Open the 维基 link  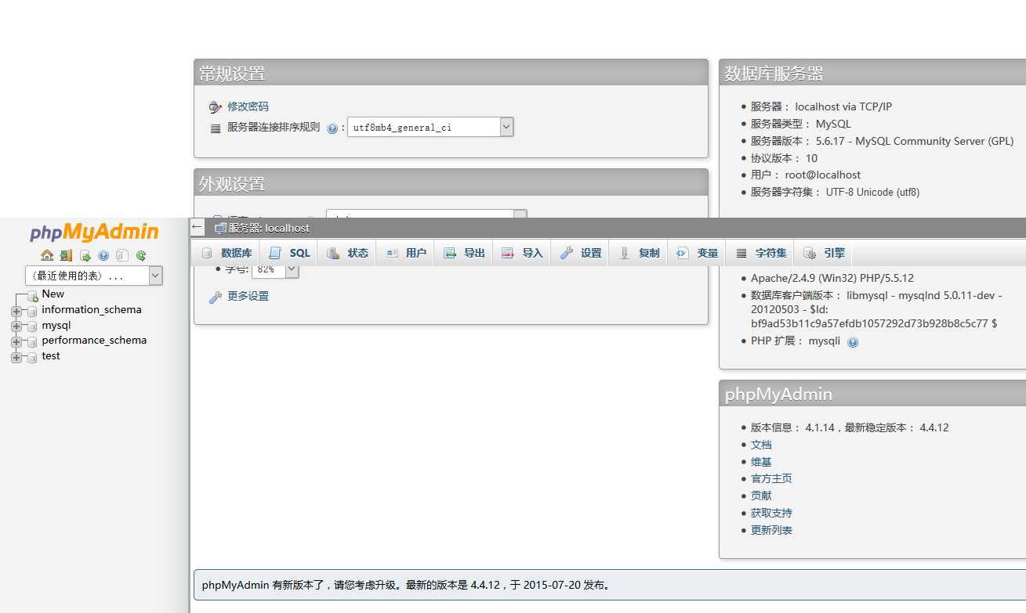pos(761,462)
